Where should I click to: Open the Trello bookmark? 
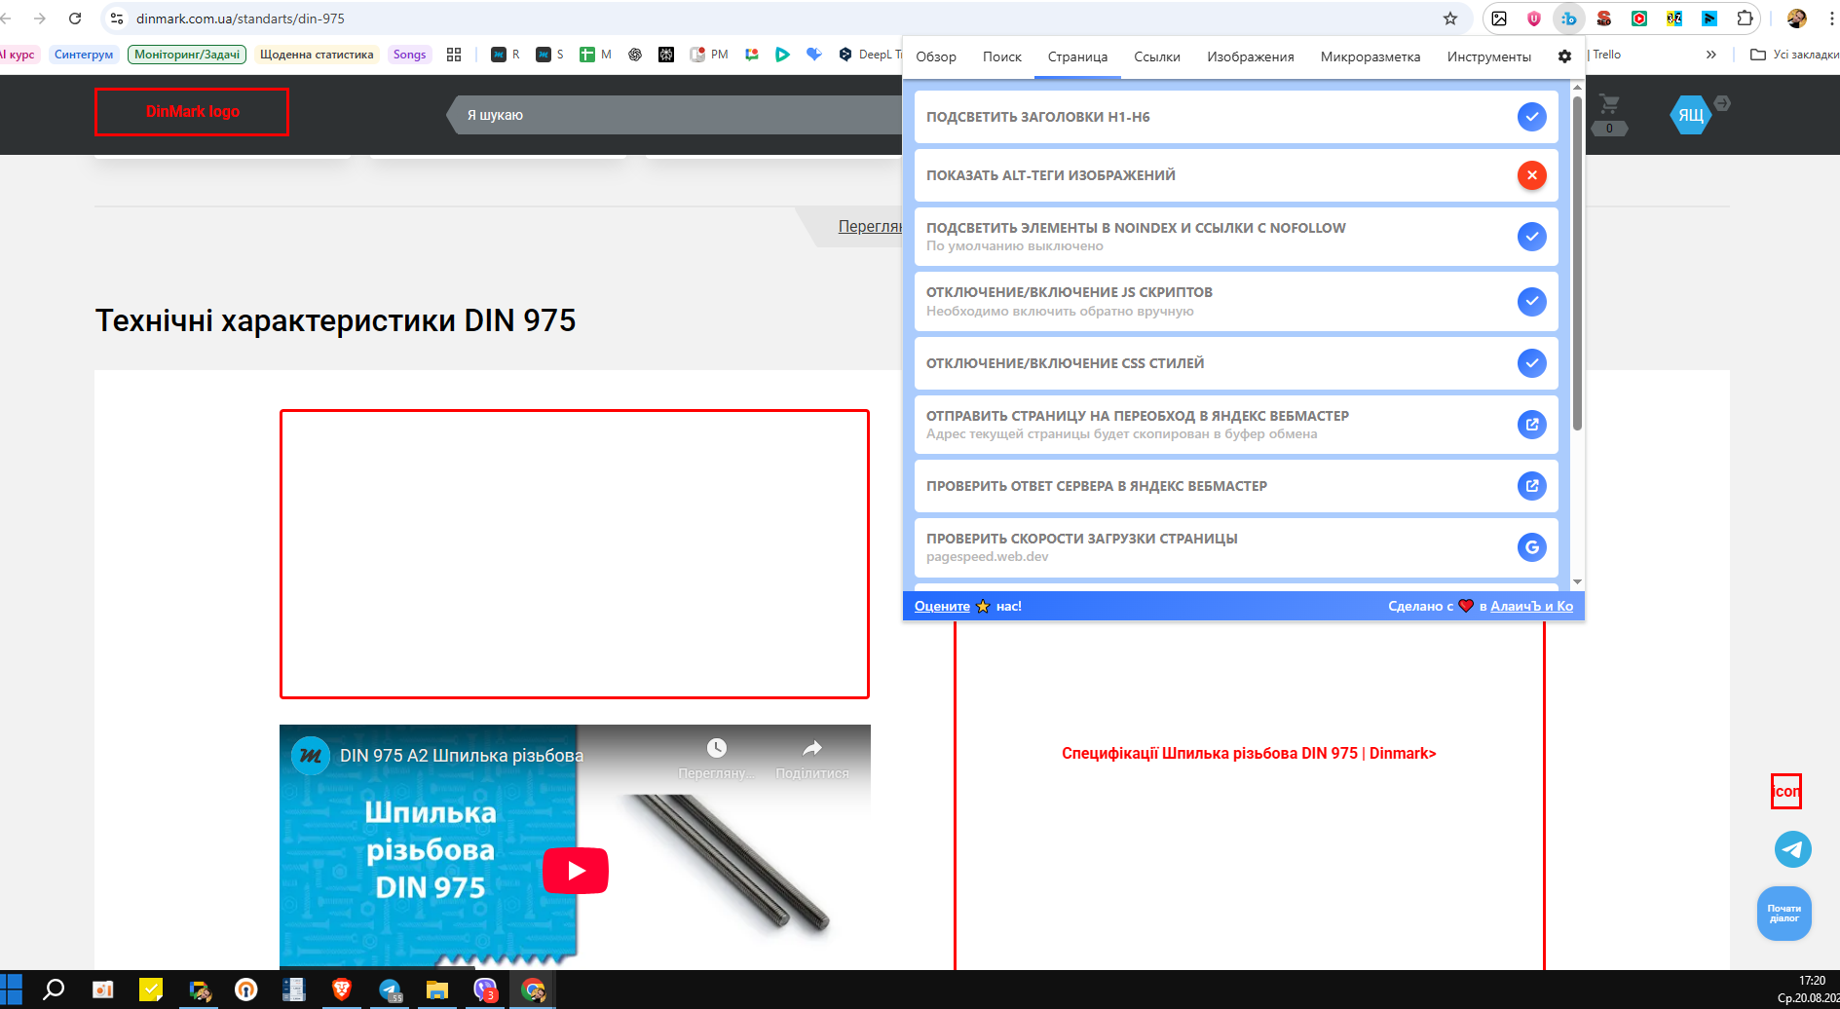coord(1606,55)
